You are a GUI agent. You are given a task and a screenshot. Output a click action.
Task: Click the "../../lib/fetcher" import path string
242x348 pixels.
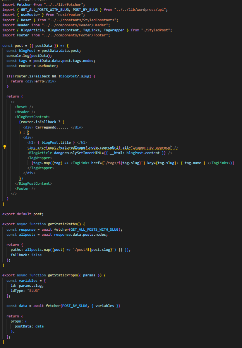(x=64, y=4)
